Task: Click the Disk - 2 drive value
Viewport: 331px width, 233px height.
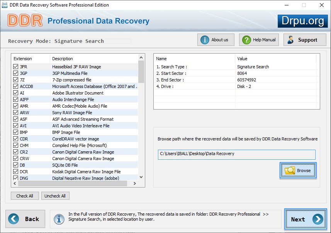Action: (x=244, y=86)
